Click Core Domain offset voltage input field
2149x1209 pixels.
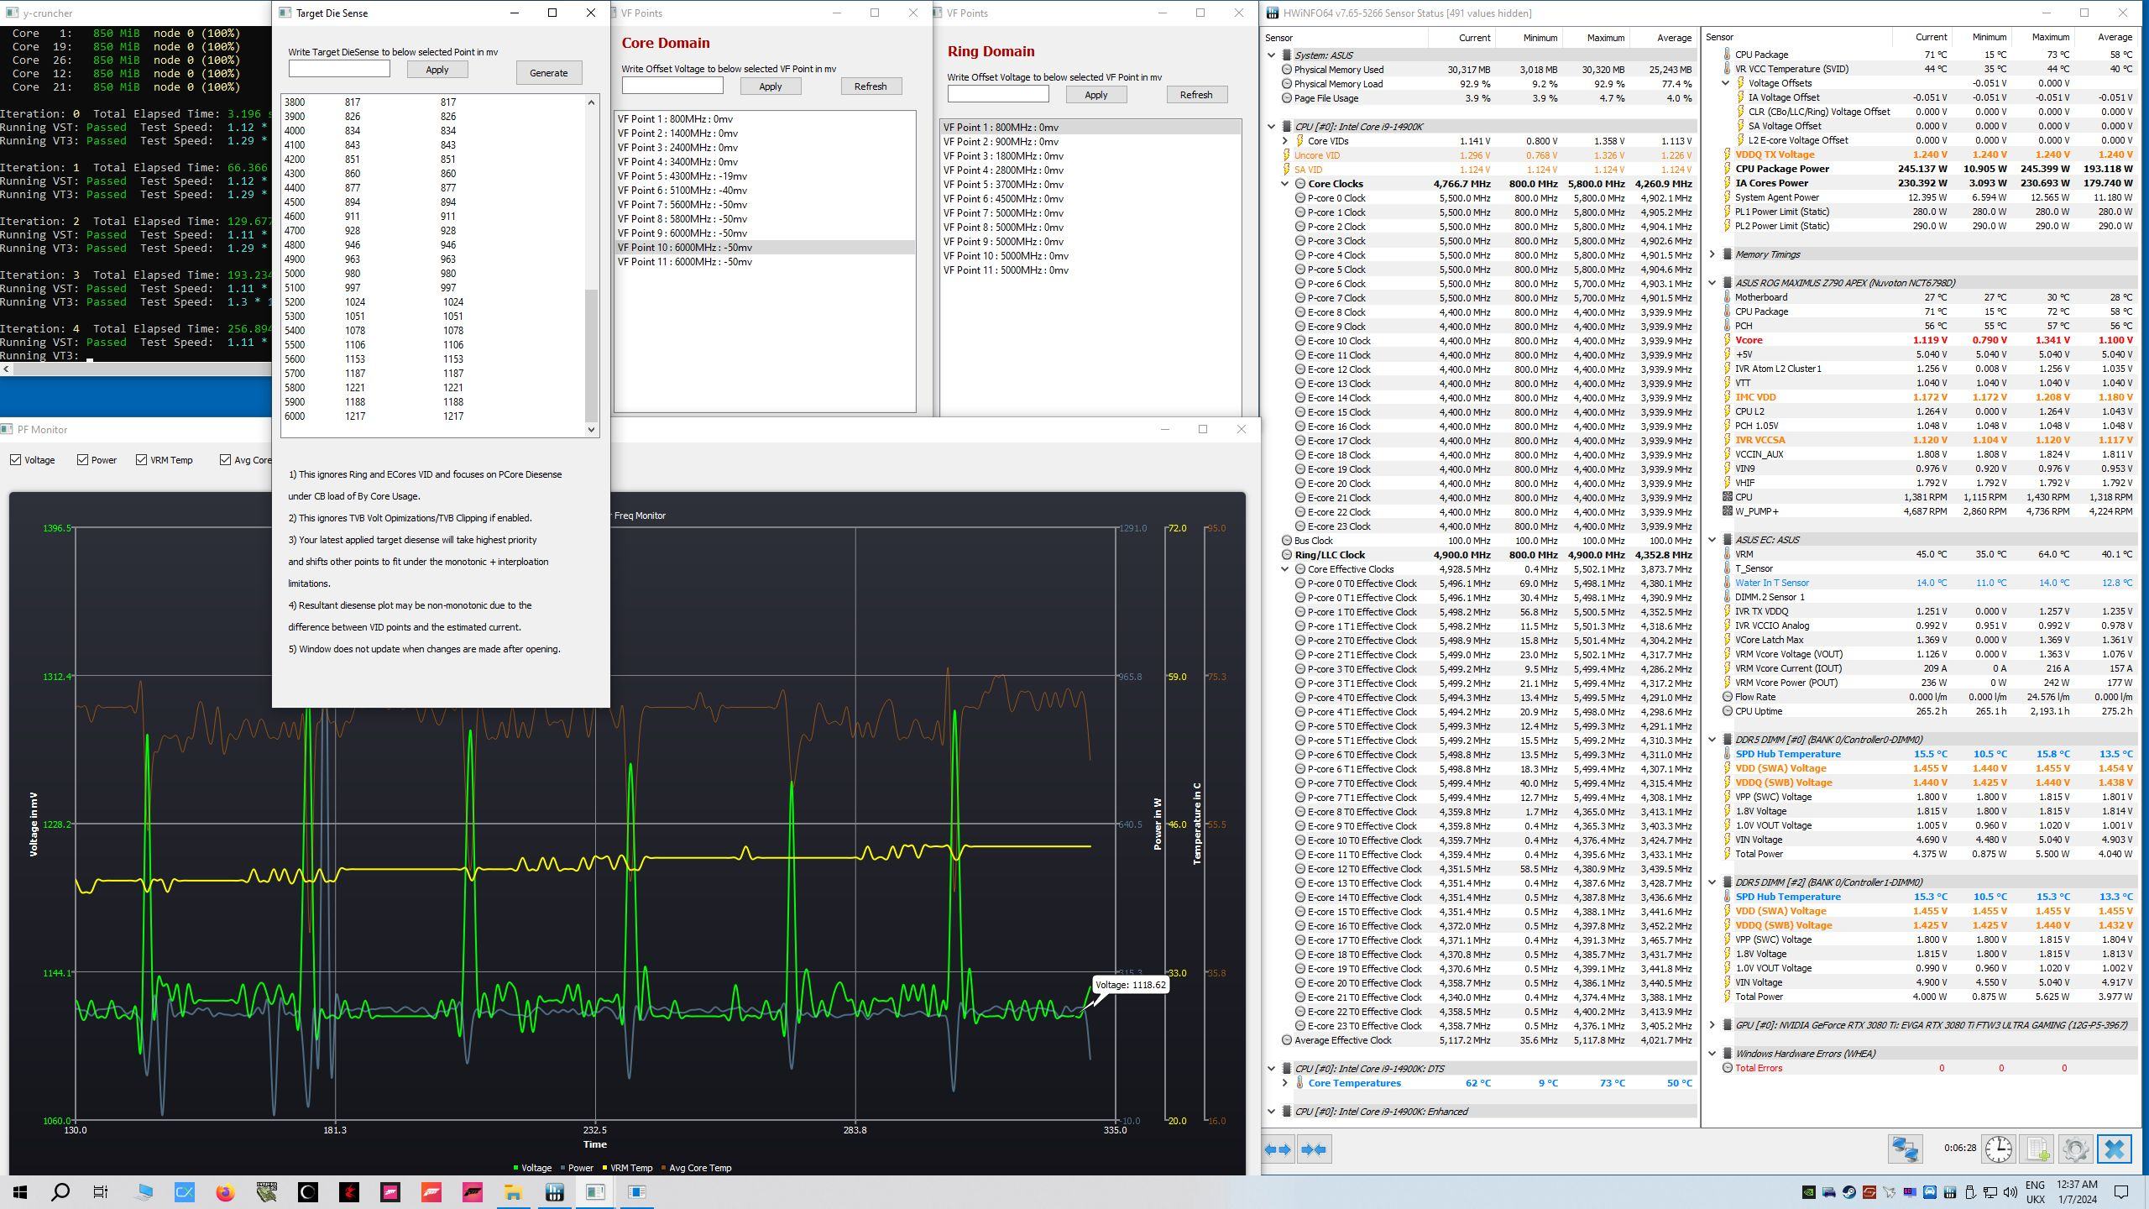[x=672, y=86]
